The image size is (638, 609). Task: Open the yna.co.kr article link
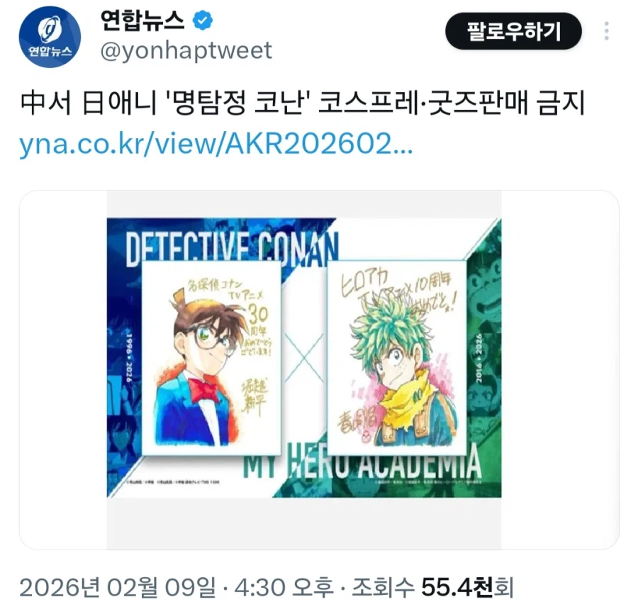[216, 143]
